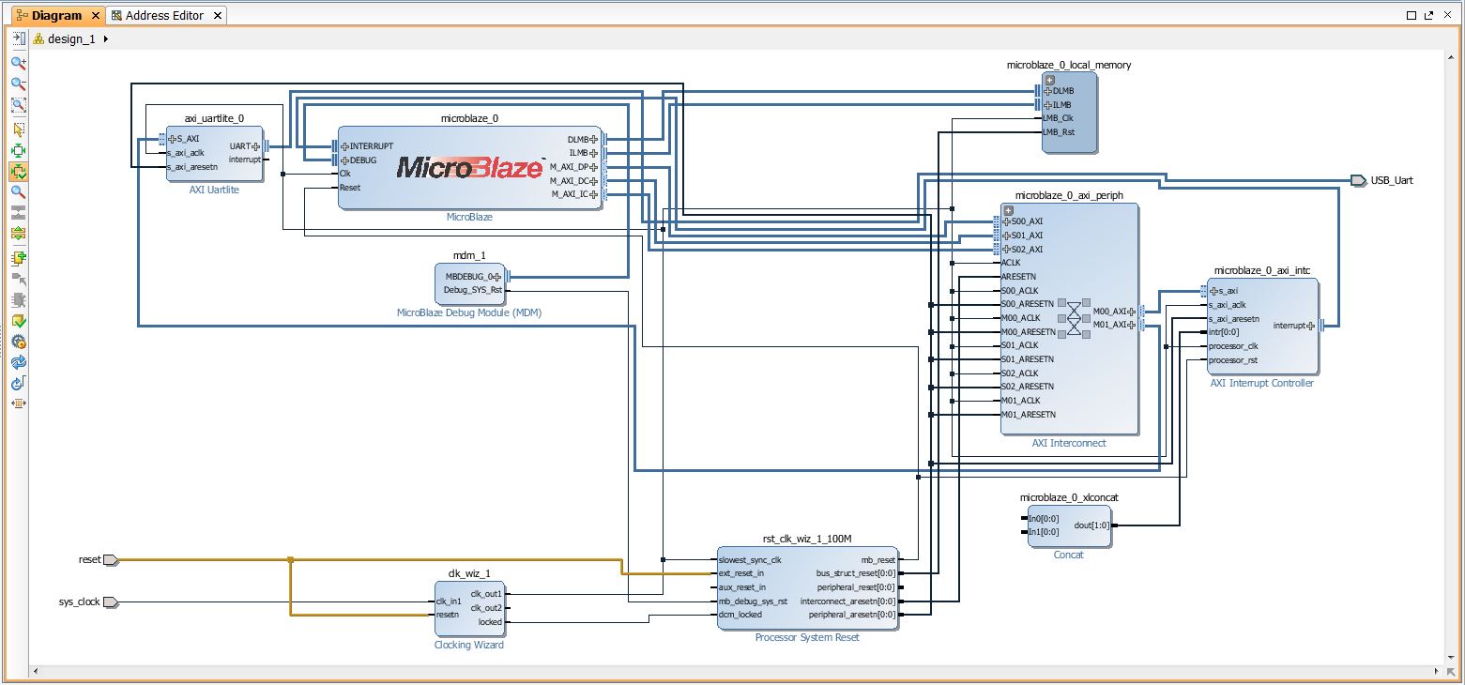Activate the Select Area tool
1465x685 pixels.
tap(18, 129)
